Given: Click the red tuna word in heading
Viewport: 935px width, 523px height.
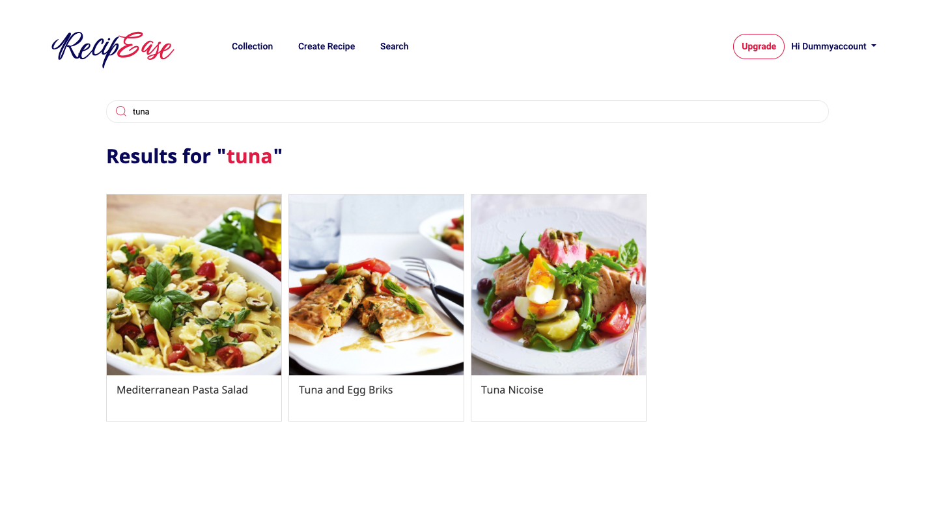Looking at the screenshot, I should 249,156.
